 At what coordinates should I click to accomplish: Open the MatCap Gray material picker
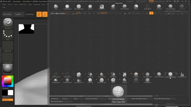click(8, 69)
